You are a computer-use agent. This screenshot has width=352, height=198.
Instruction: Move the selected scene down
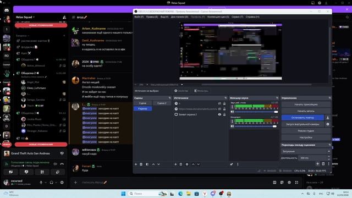pos(159,164)
